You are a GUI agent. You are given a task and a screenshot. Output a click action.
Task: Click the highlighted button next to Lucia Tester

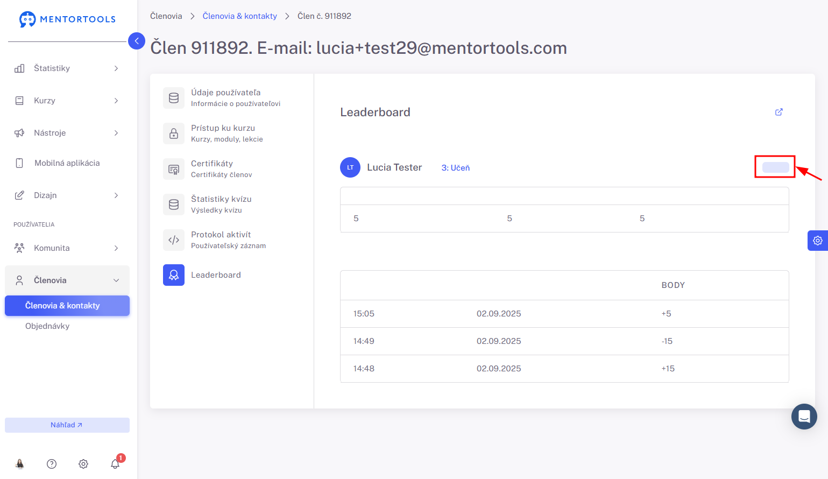pyautogui.click(x=775, y=167)
